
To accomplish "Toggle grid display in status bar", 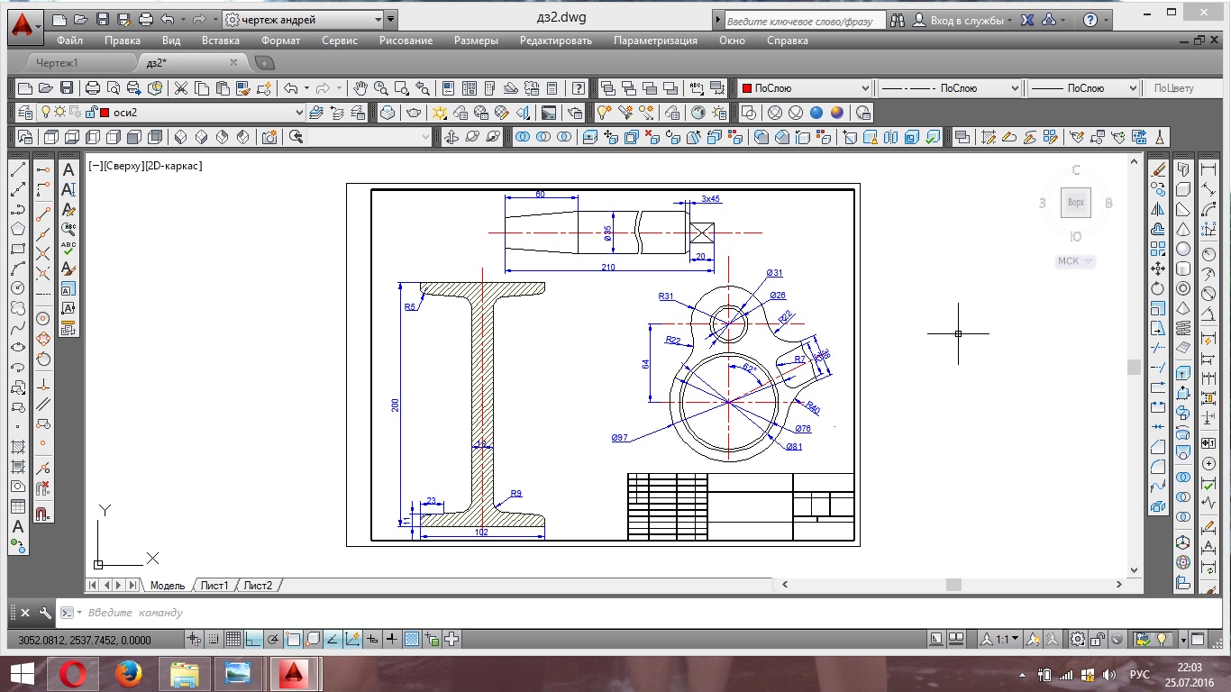I will 233,640.
